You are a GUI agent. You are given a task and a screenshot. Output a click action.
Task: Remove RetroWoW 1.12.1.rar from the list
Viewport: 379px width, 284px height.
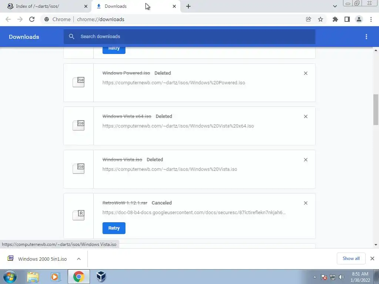(305, 203)
